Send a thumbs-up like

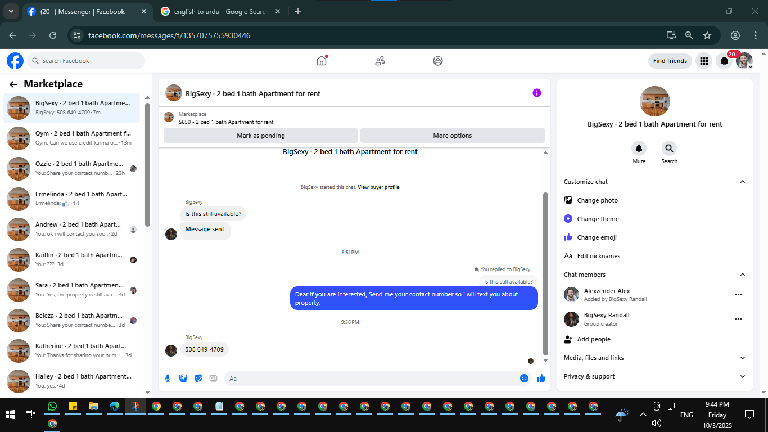tap(541, 379)
